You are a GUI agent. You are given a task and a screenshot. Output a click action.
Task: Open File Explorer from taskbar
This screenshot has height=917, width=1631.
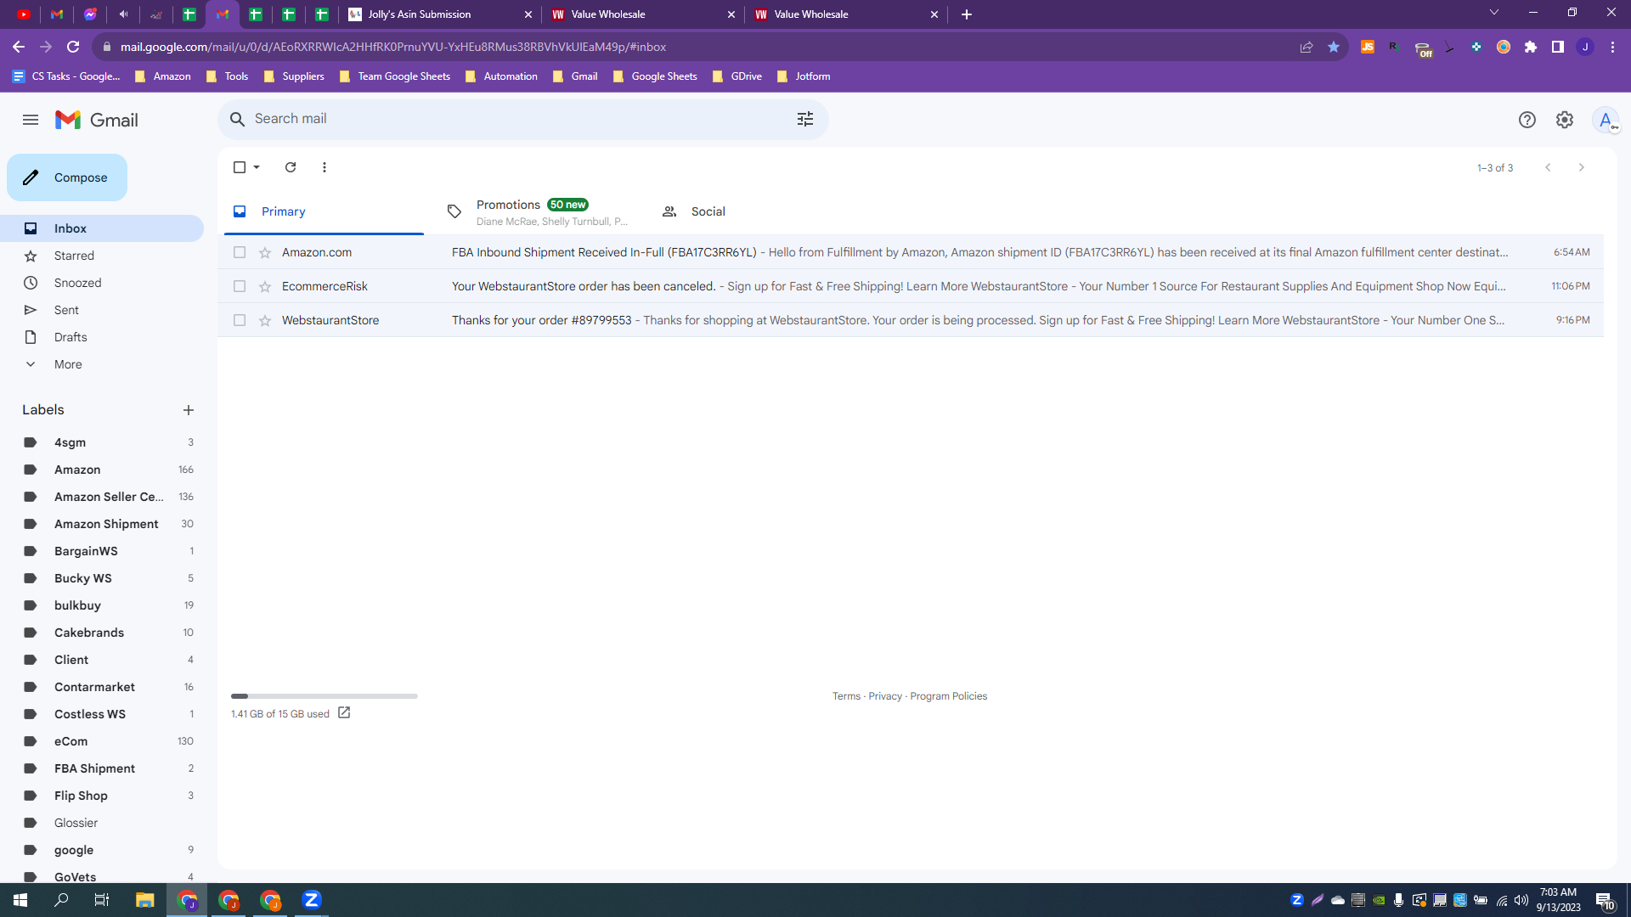pos(144,900)
